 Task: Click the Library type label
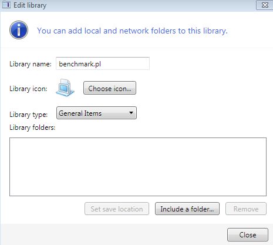pos(28,115)
